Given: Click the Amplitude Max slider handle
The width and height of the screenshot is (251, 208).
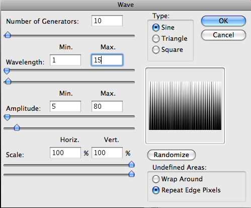Looking at the screenshot, I should click(17, 127).
